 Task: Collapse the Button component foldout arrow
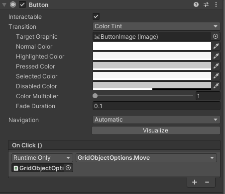pyautogui.click(x=4, y=5)
